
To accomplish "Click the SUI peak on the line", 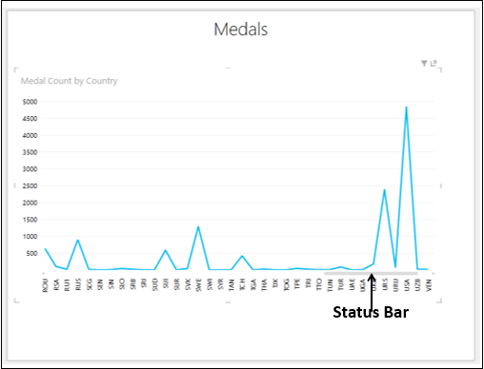I will 165,250.
